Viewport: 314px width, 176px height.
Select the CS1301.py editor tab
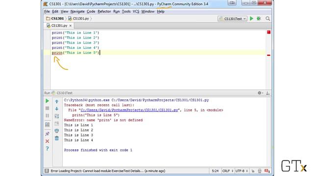pyautogui.click(x=59, y=25)
